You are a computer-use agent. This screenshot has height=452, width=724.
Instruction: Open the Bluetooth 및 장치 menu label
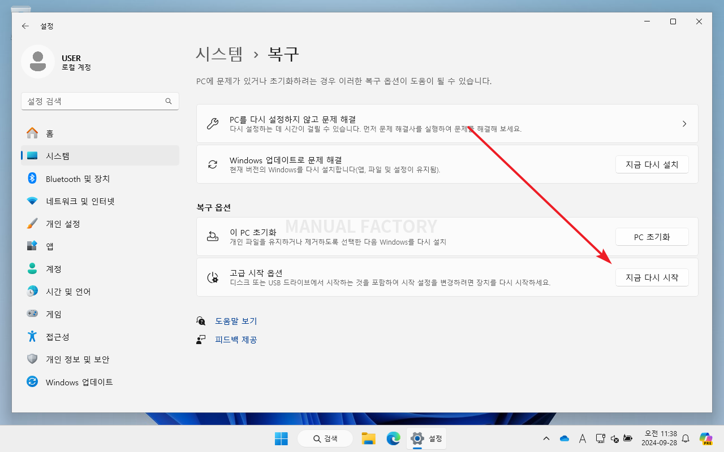point(77,179)
